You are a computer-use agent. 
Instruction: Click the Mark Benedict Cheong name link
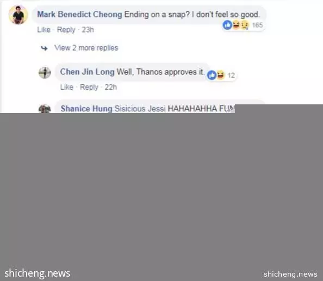coord(79,15)
